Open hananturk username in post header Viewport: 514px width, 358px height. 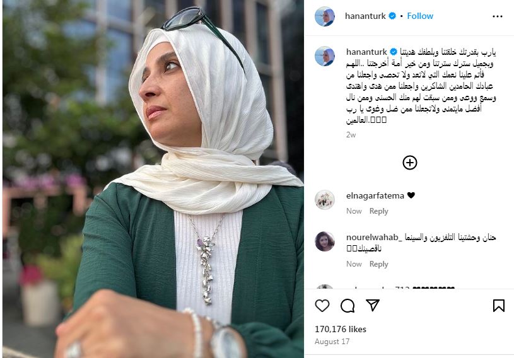365,16
